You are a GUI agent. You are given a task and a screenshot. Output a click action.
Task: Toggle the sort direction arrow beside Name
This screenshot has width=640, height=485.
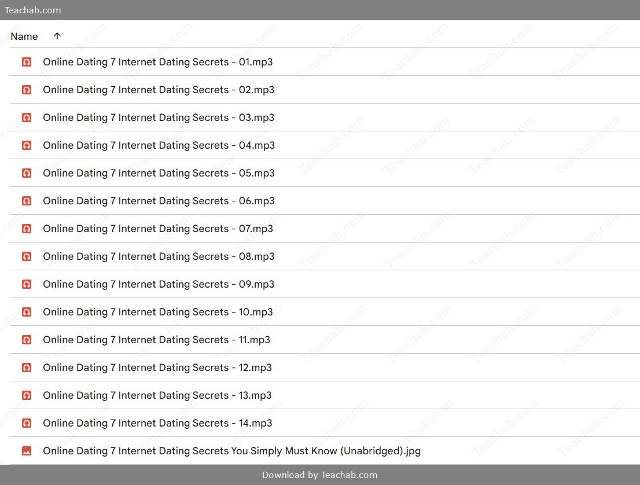click(x=57, y=36)
